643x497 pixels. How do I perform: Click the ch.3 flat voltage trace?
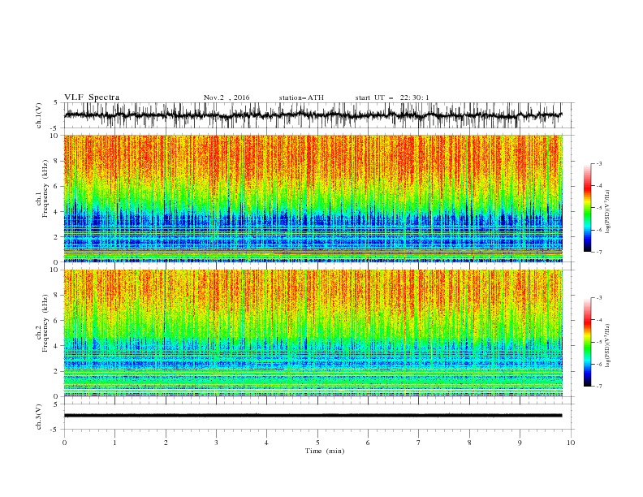[x=313, y=416]
